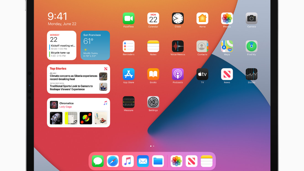Tap the Kickoff meeting calendar event
The width and height of the screenshot is (304, 171).
coord(62,47)
